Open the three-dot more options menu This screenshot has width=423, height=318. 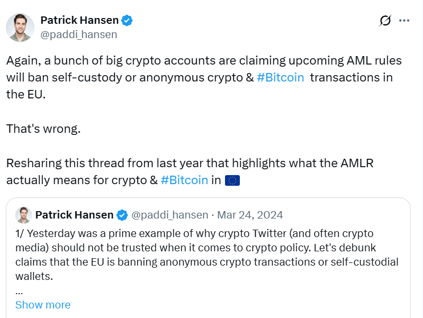tap(404, 21)
